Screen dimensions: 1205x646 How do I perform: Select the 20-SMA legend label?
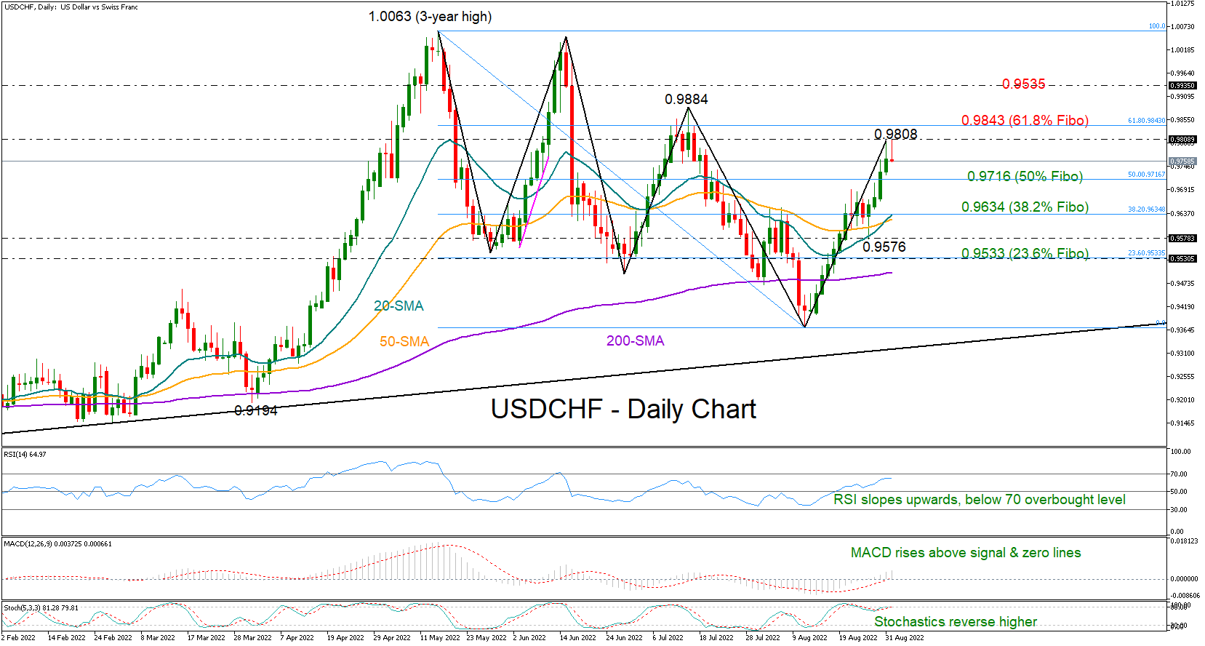point(399,306)
